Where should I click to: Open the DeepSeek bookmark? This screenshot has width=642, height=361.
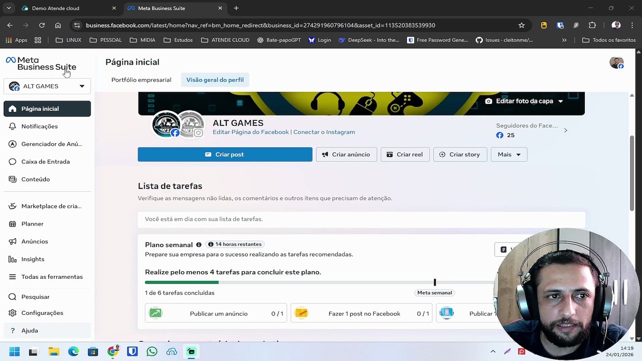click(369, 40)
